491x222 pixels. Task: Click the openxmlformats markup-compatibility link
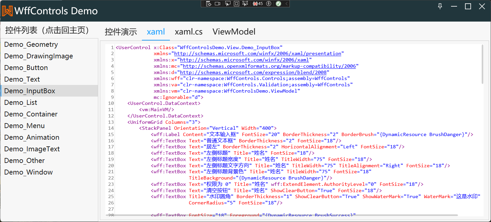coord(269,66)
